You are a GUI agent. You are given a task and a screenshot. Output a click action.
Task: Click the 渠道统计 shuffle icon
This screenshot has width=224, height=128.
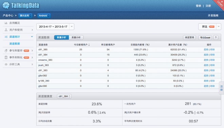tap(6, 37)
